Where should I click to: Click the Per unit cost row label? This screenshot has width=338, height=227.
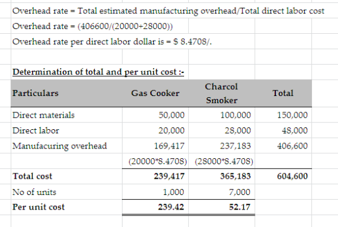click(x=39, y=207)
